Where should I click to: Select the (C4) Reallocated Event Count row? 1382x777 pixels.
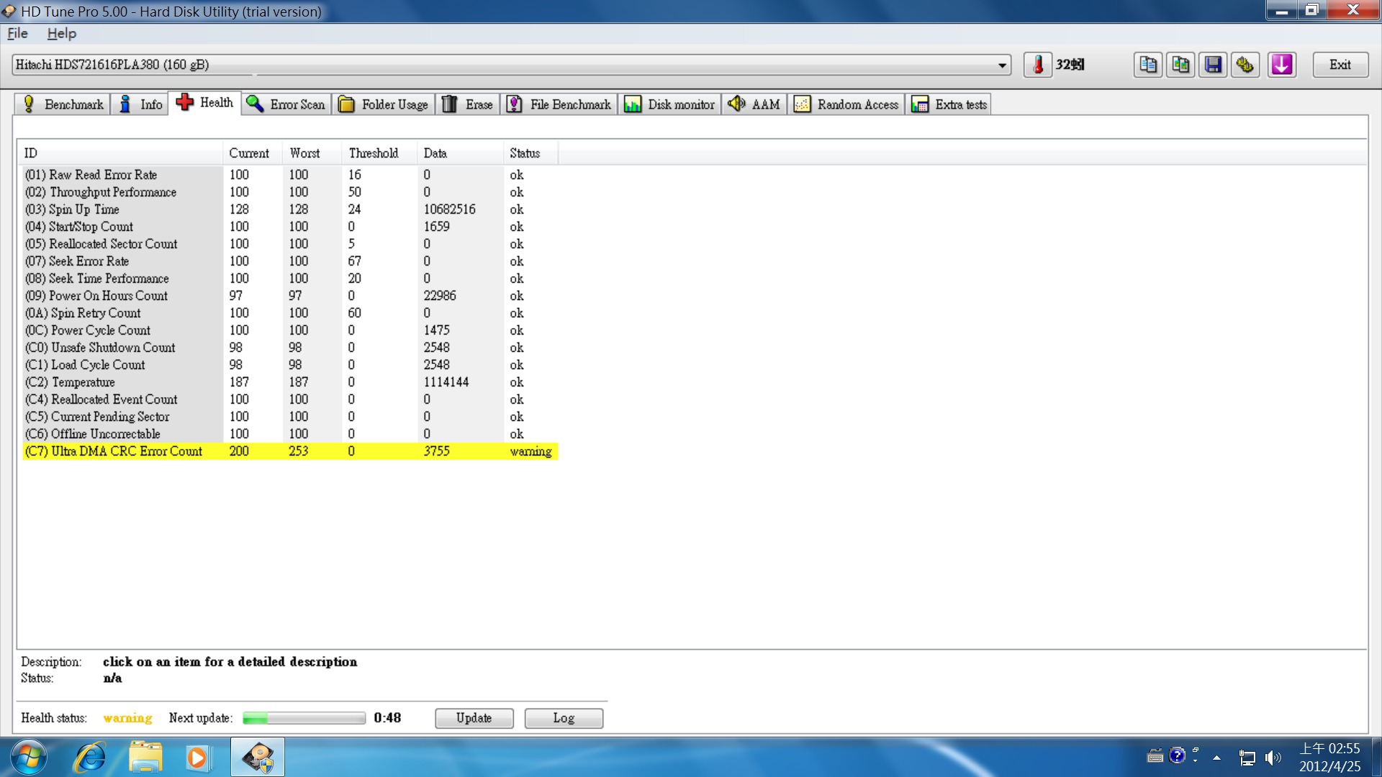290,399
